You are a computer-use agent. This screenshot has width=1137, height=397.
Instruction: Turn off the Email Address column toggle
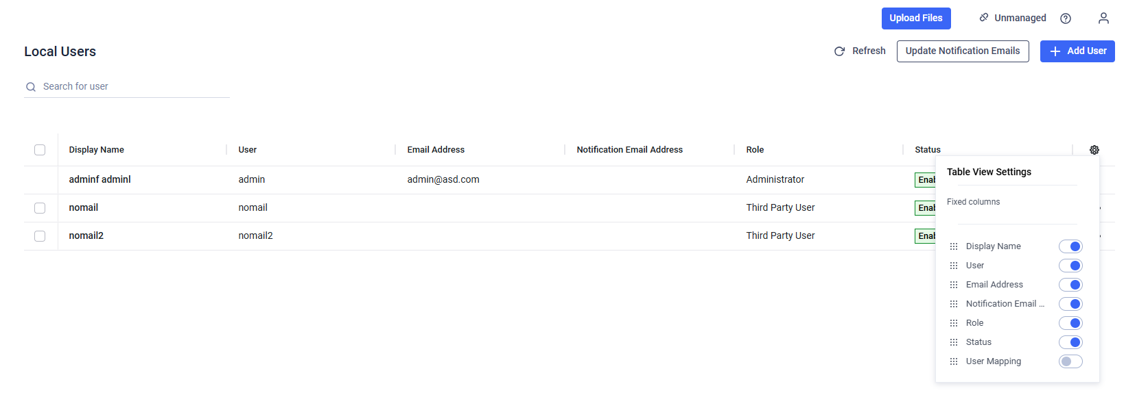coord(1070,284)
